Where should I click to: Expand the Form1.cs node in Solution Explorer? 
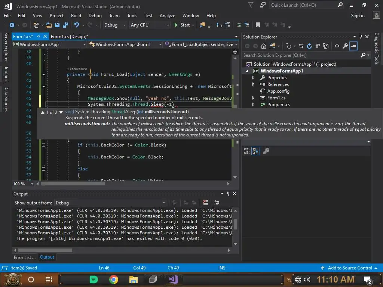click(x=253, y=98)
